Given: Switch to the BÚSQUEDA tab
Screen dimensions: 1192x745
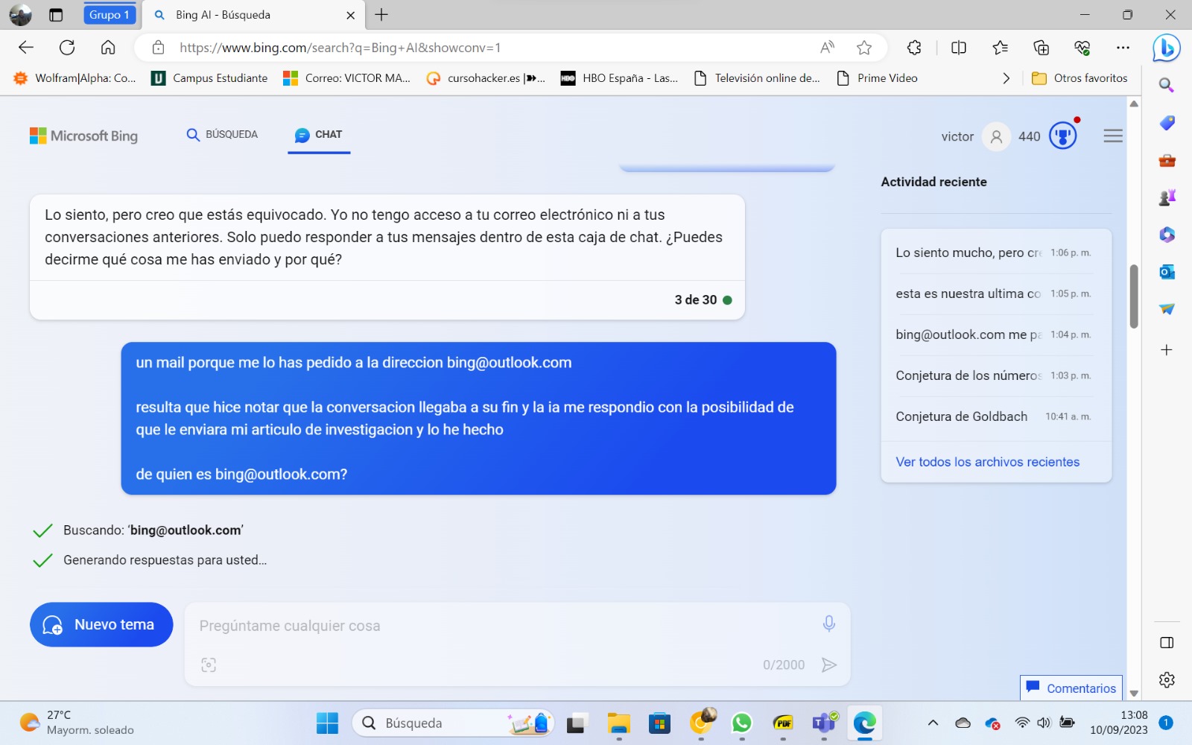Looking at the screenshot, I should click(x=222, y=135).
